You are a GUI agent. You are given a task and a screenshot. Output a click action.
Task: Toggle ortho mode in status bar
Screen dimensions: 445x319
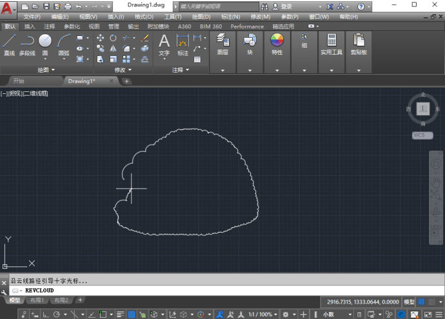tap(46, 314)
